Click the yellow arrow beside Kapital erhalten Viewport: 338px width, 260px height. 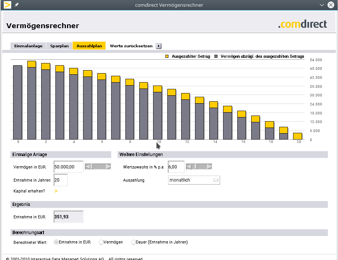[56, 191]
